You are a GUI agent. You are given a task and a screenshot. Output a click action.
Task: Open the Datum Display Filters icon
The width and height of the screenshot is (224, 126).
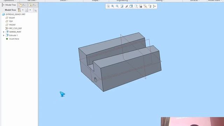click(145, 6)
